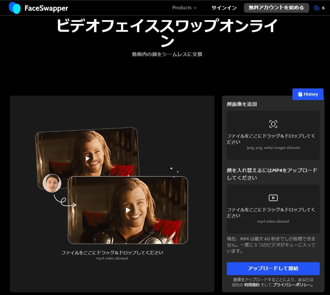
Task: Expand the Products dropdown menu
Action: tap(184, 8)
